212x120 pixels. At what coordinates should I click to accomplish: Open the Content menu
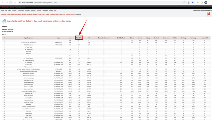pyautogui.click(x=14, y=10)
